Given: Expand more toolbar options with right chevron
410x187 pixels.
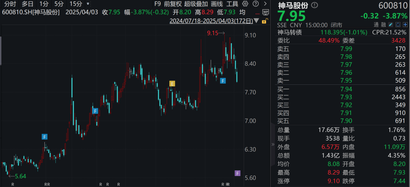Looking at the screenshot, I should pos(265,4).
